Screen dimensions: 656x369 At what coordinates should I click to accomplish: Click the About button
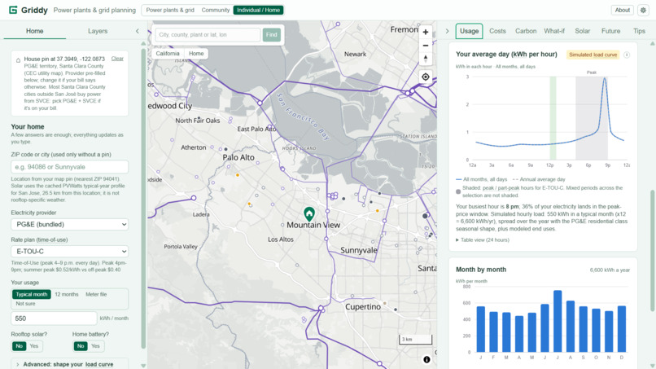622,10
